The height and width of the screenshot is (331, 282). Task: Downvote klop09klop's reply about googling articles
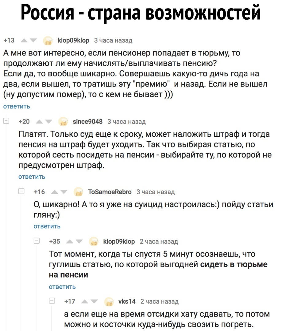[x=79, y=241]
